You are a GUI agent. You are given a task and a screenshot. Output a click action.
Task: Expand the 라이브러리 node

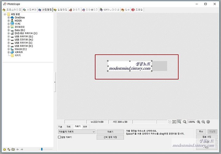(9, 27)
